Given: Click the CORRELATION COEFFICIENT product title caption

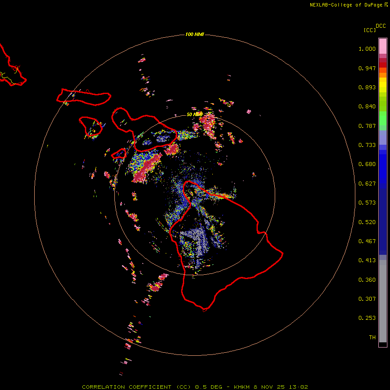Looking at the screenshot, I should point(136,387).
